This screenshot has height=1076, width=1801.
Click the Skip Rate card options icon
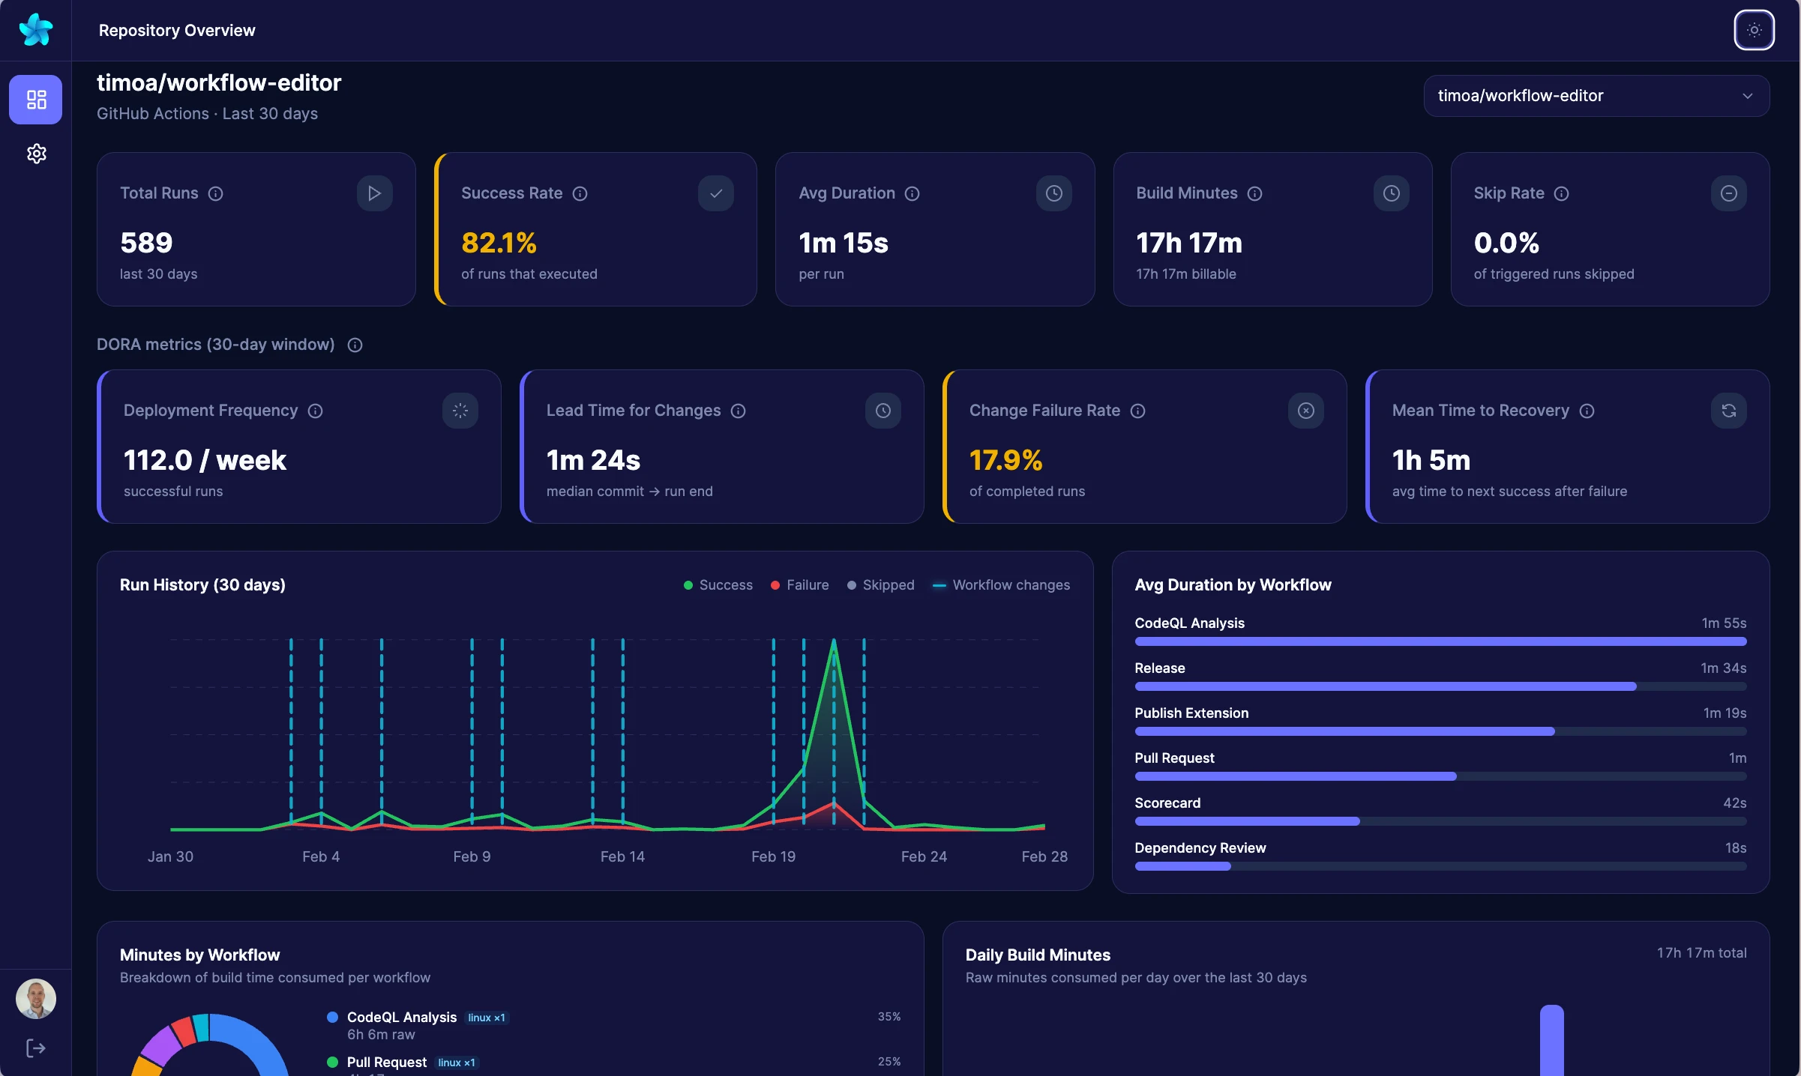tap(1728, 193)
